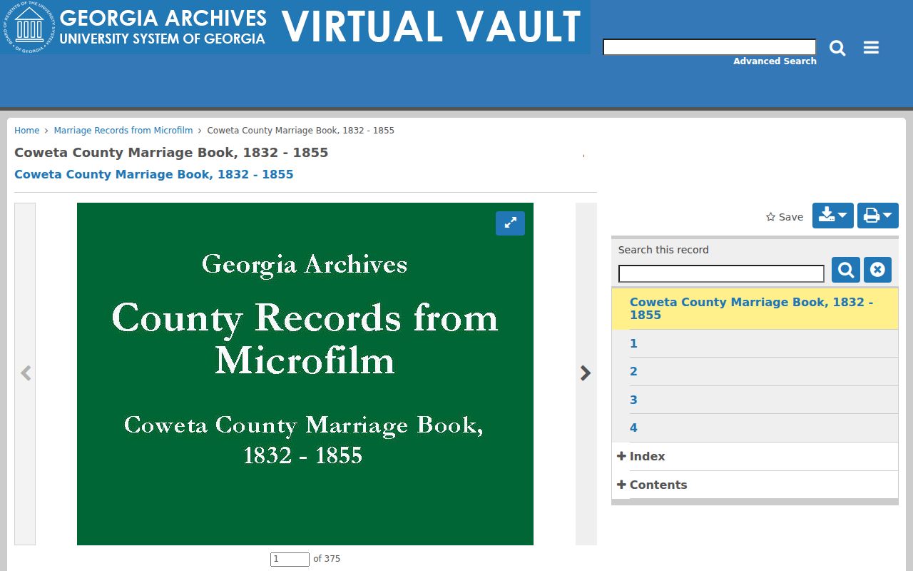Click the page number input box
Screen dimensions: 913x571
290,559
